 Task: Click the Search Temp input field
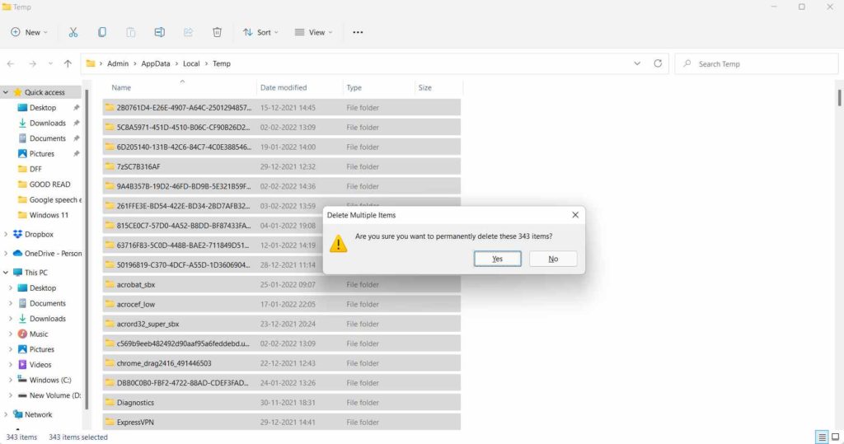click(x=757, y=63)
